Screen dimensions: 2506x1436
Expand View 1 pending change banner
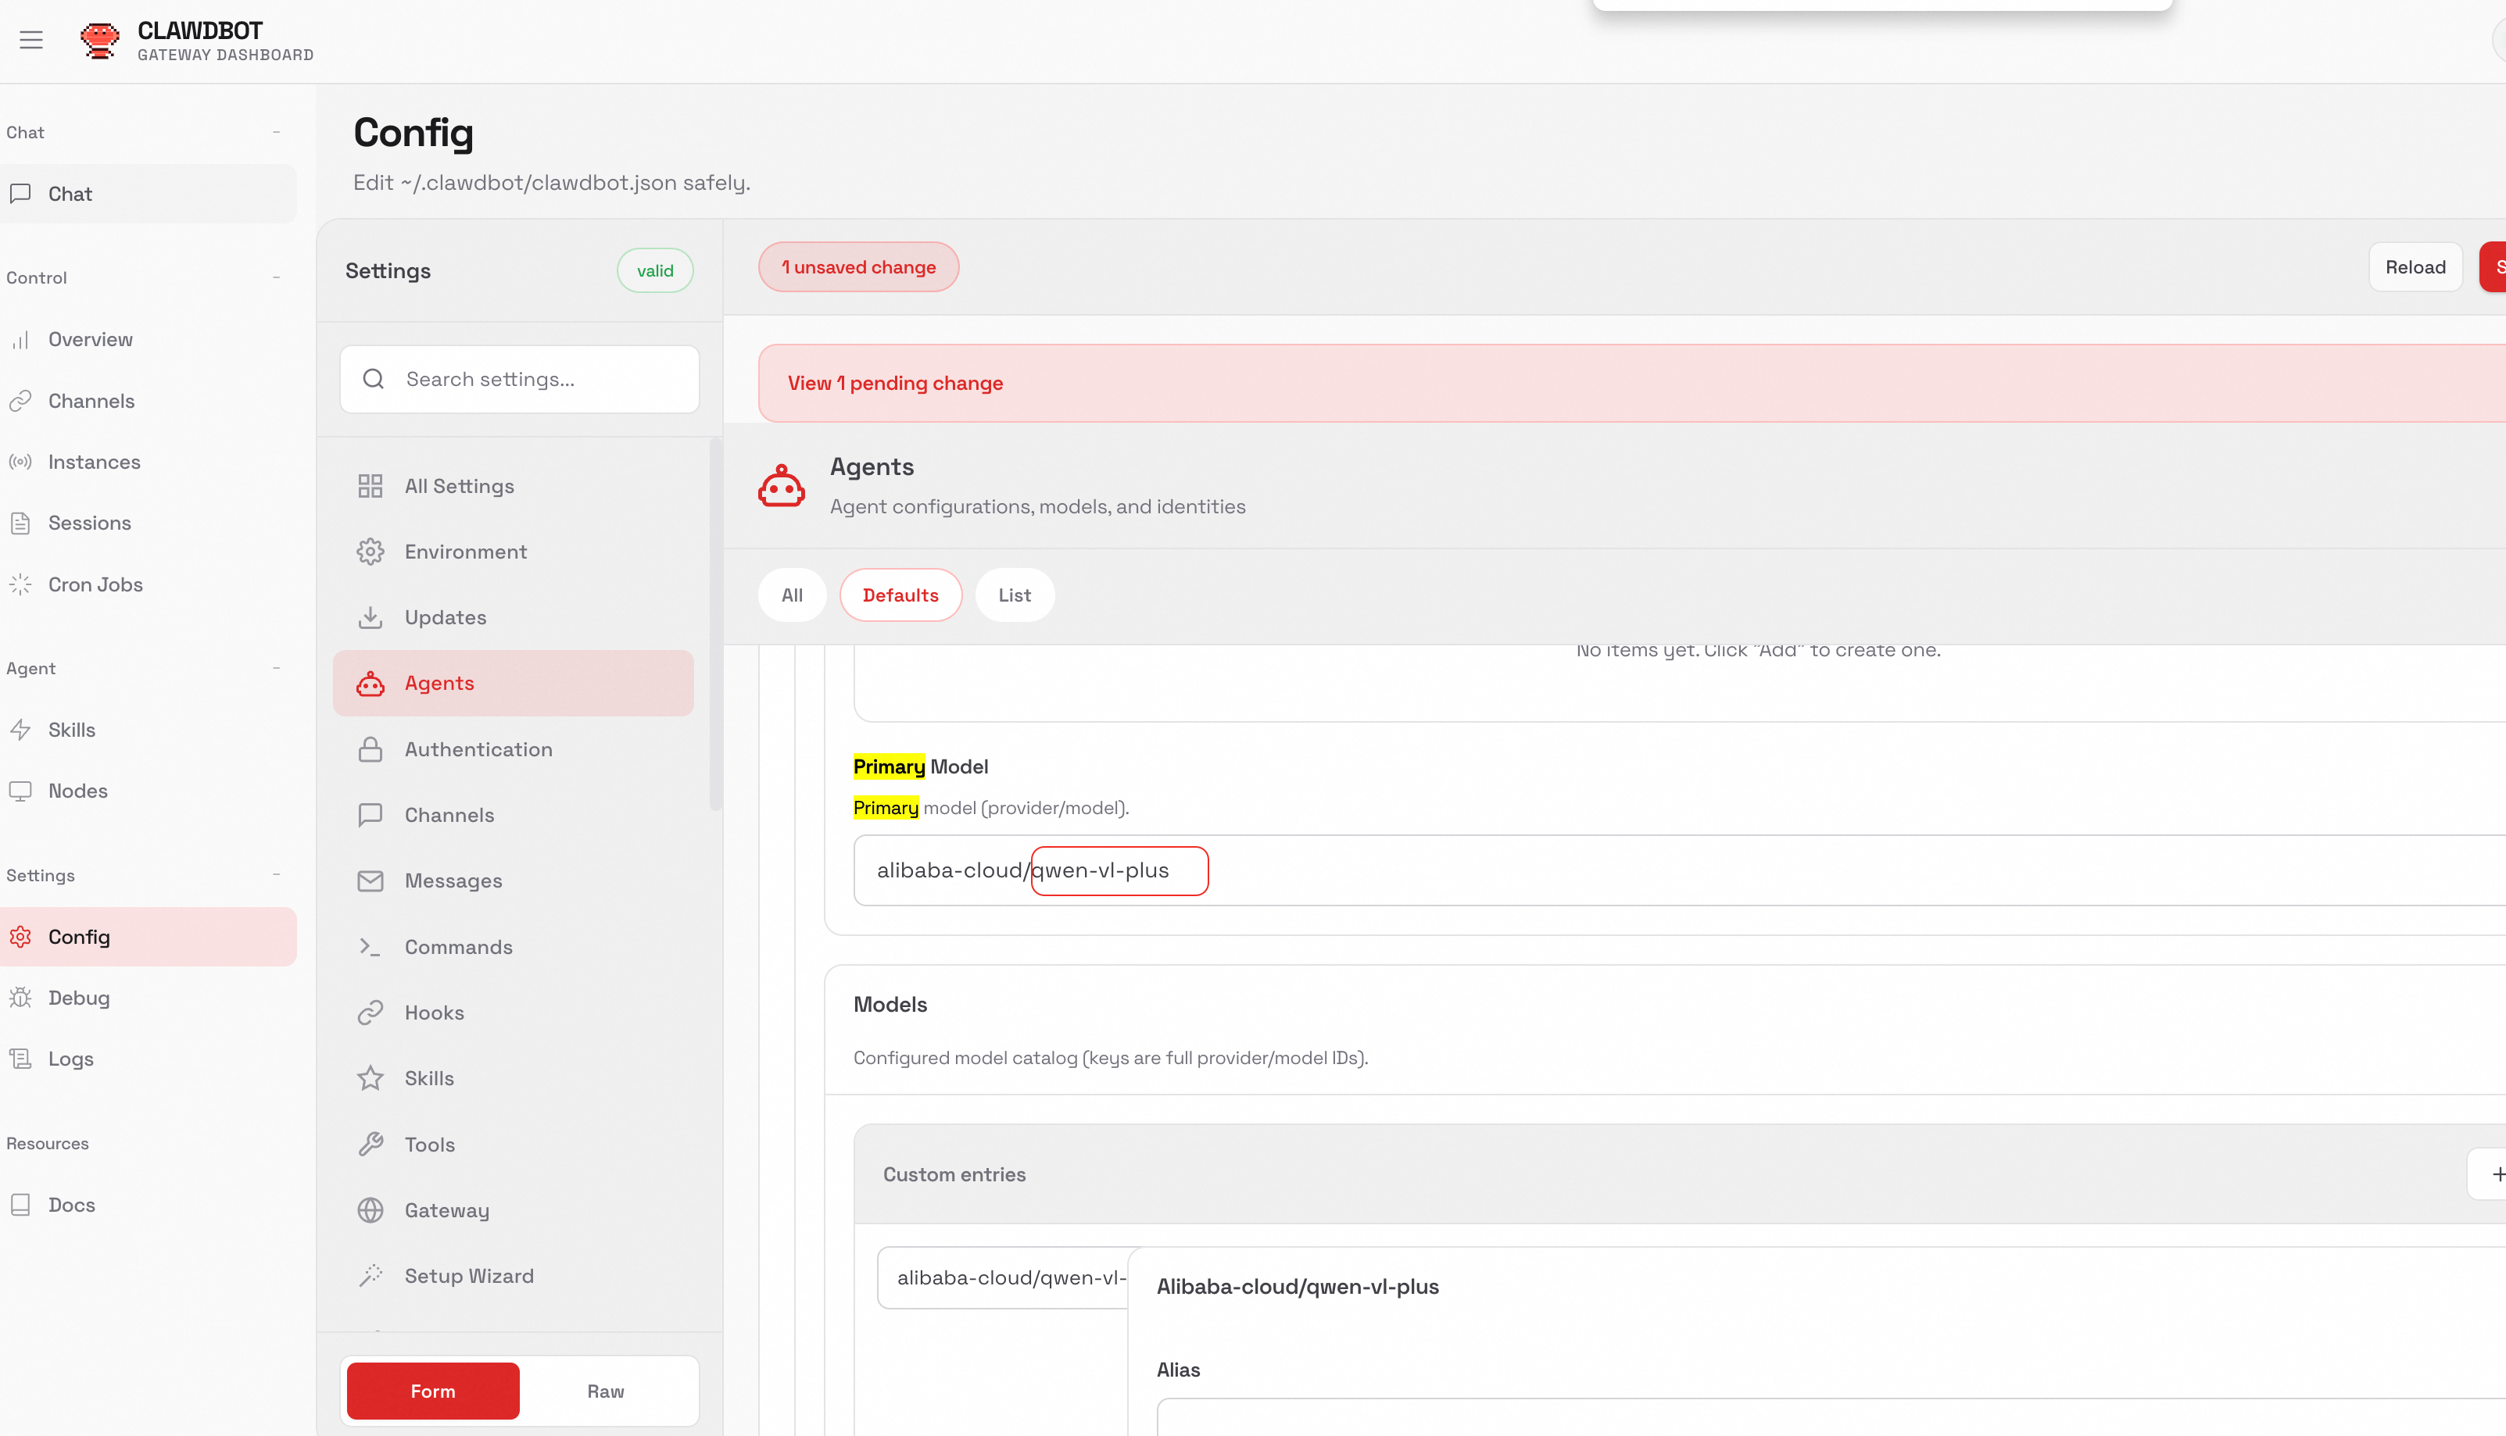coord(895,384)
